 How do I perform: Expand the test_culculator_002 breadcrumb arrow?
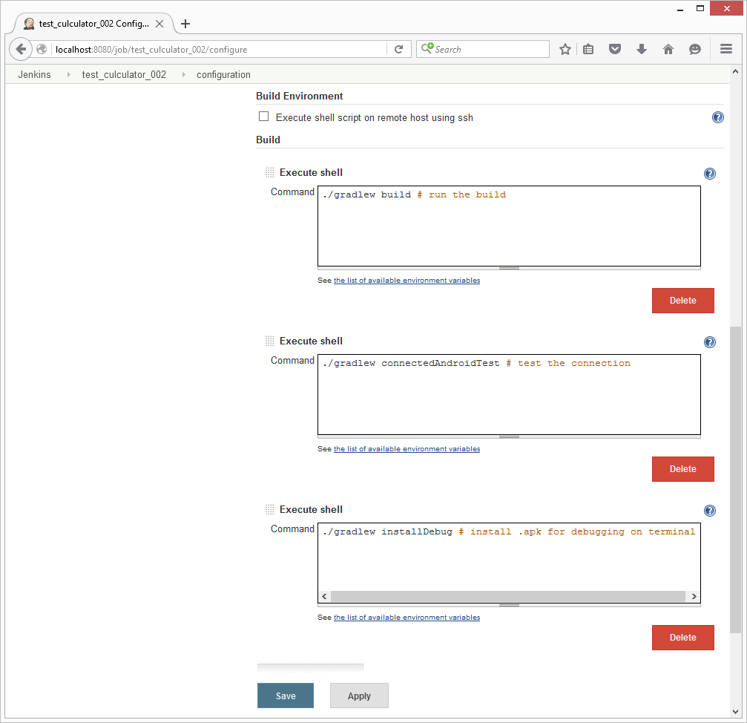point(183,75)
